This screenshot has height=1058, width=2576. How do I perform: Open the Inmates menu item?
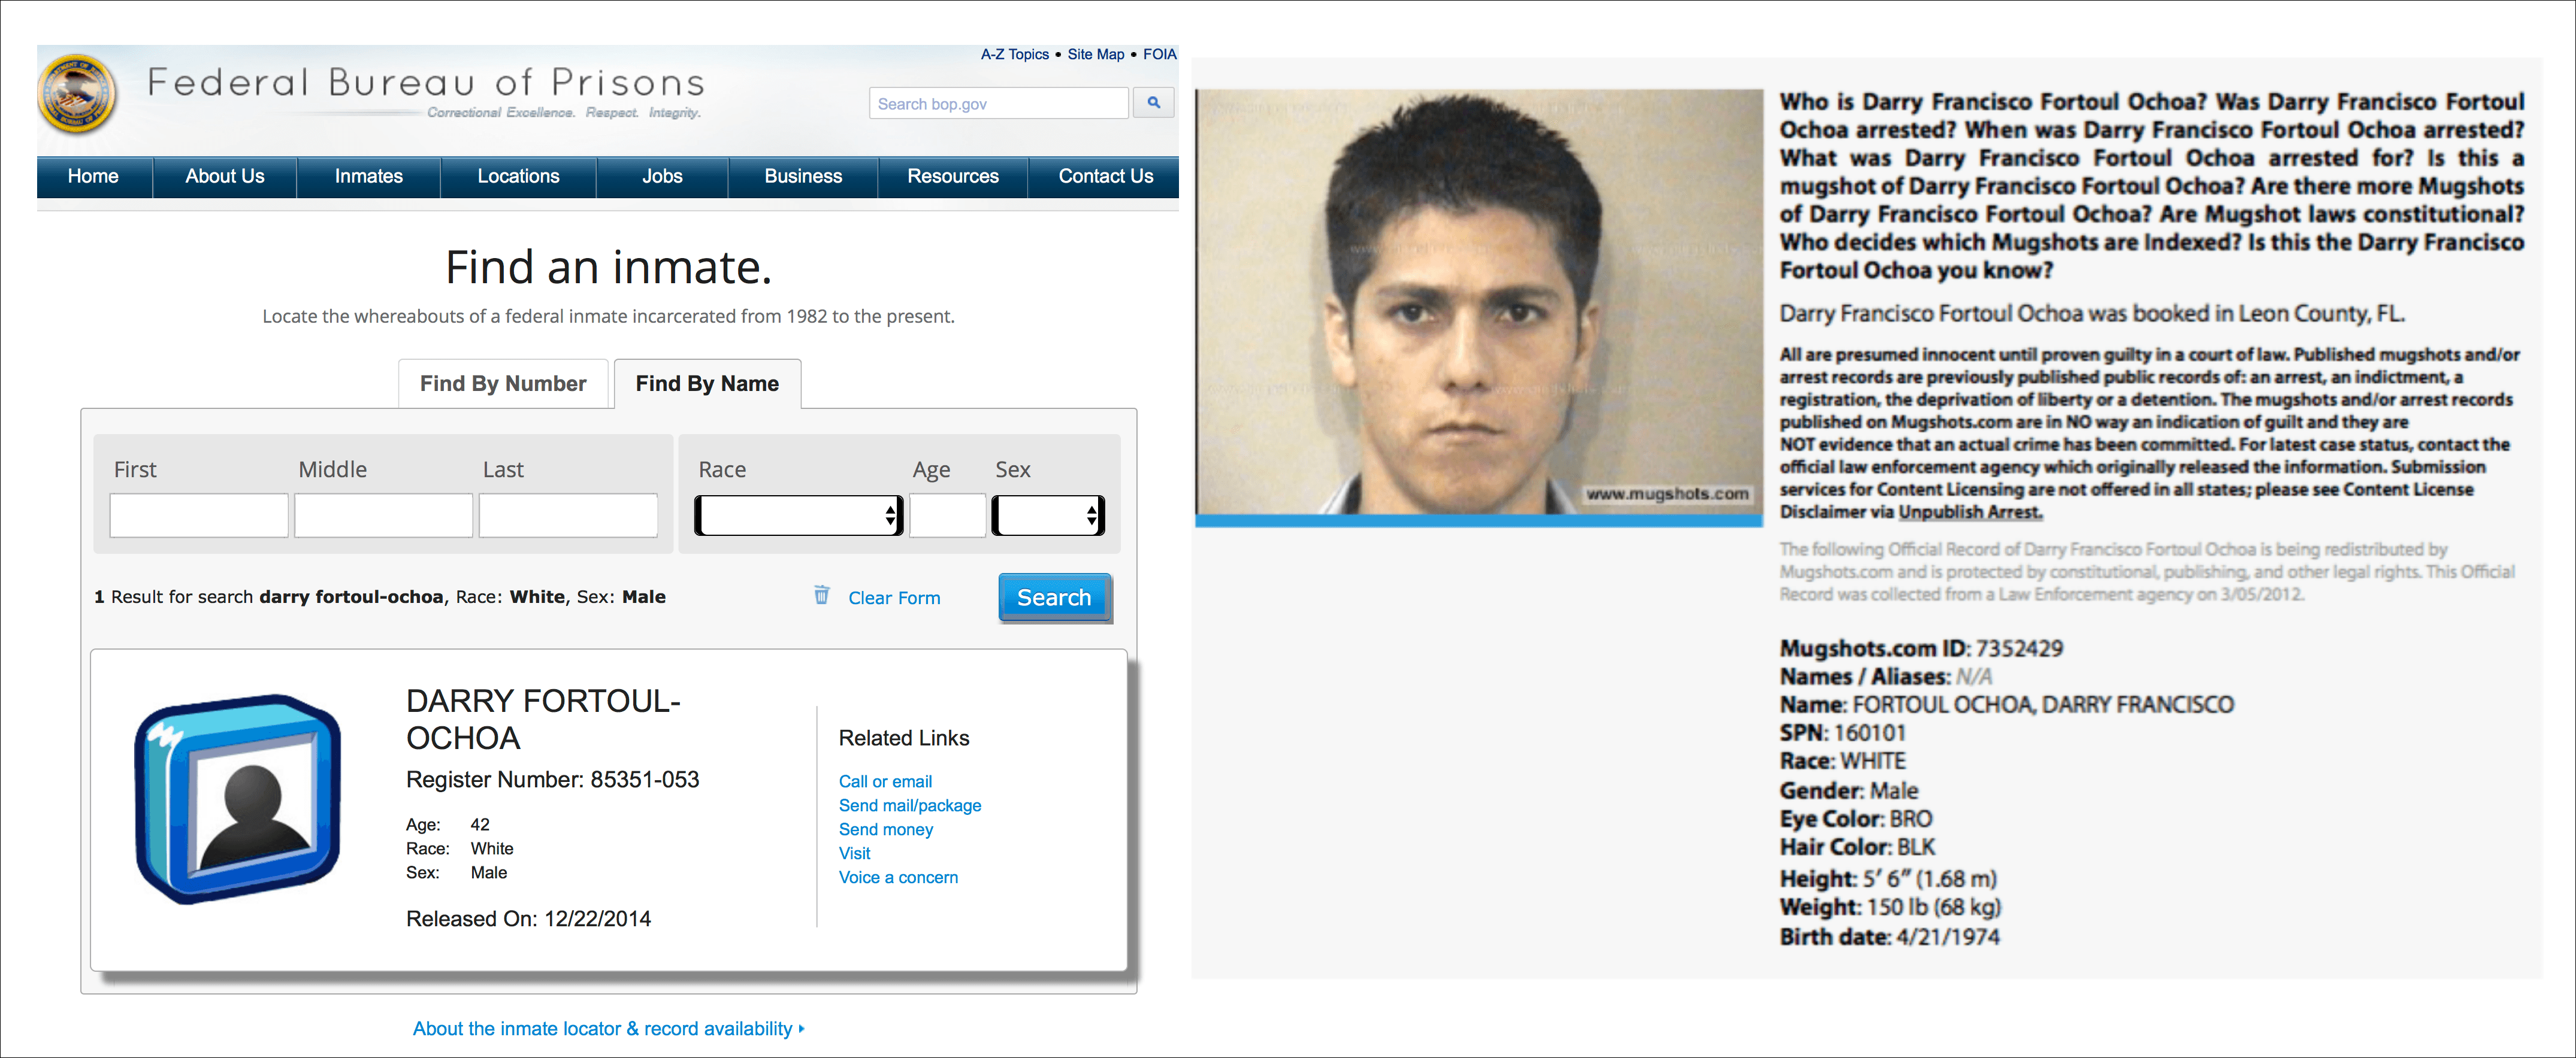[x=368, y=177]
